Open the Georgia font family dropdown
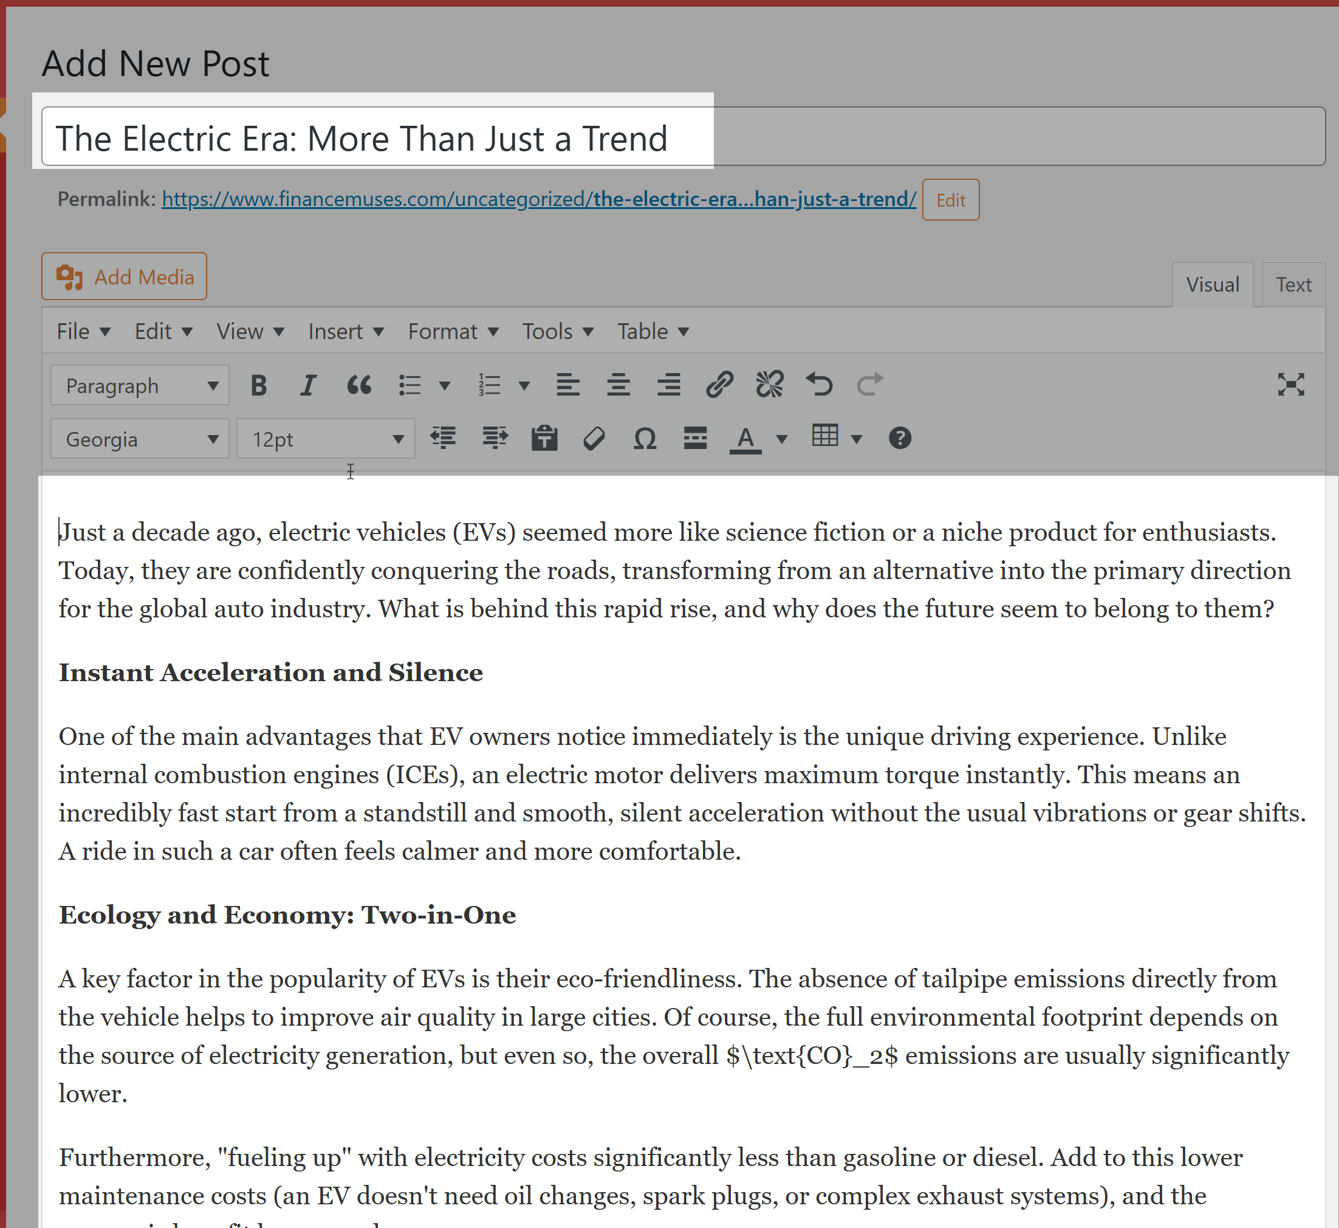The width and height of the screenshot is (1339, 1228). [x=140, y=439]
